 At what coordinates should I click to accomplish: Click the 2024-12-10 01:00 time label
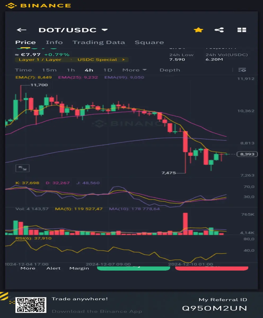click(x=191, y=264)
